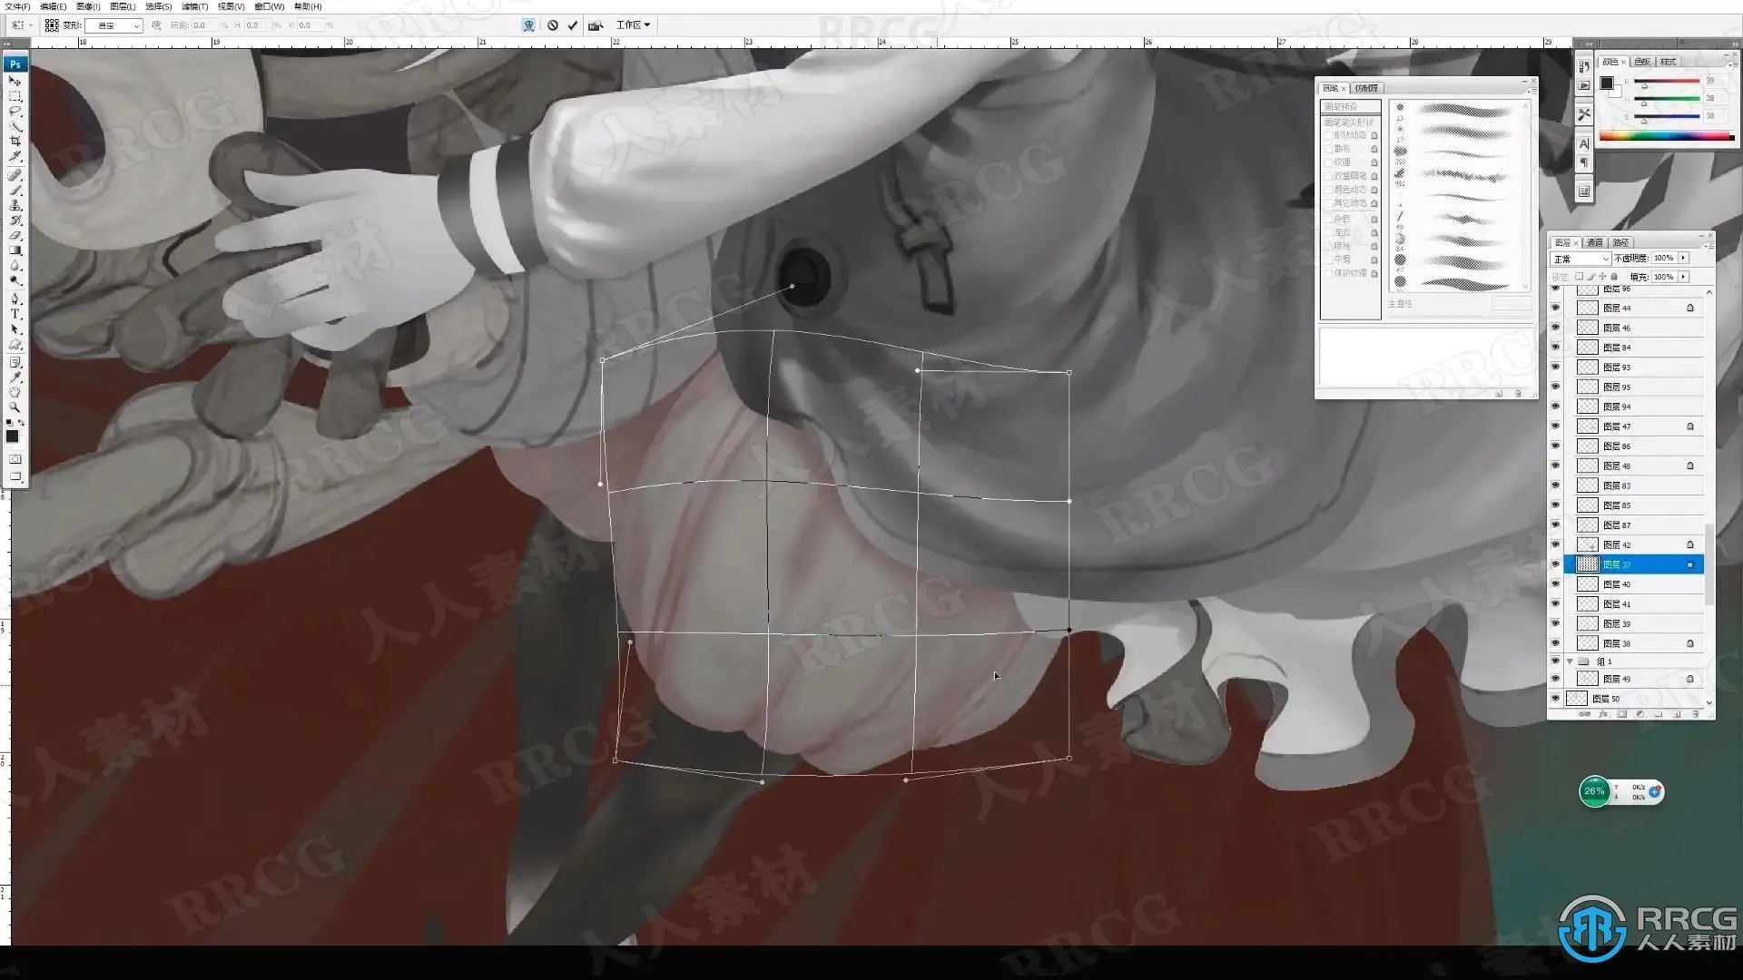Switch between free transform and warp modes

click(x=528, y=25)
